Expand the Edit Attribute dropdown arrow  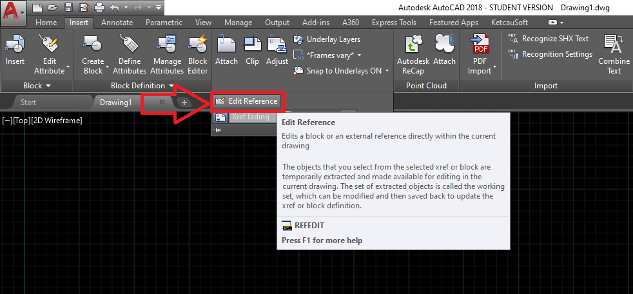pos(68,66)
